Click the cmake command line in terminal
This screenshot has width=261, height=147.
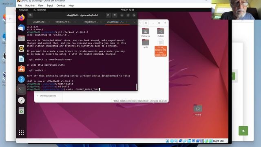[64, 89]
